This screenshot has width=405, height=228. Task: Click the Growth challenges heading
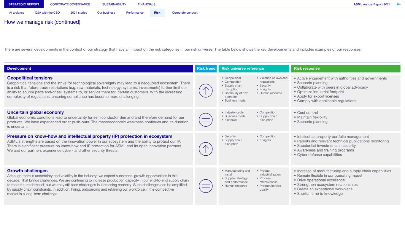coord(27,171)
